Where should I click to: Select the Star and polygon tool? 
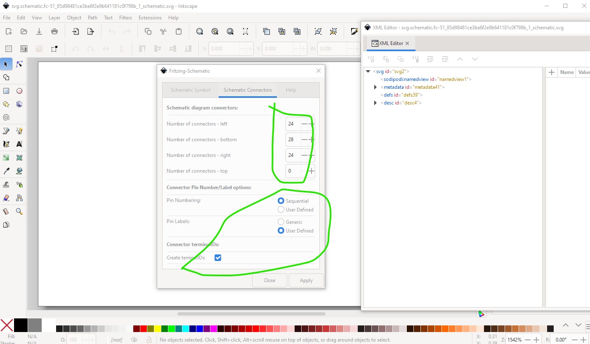click(x=6, y=104)
